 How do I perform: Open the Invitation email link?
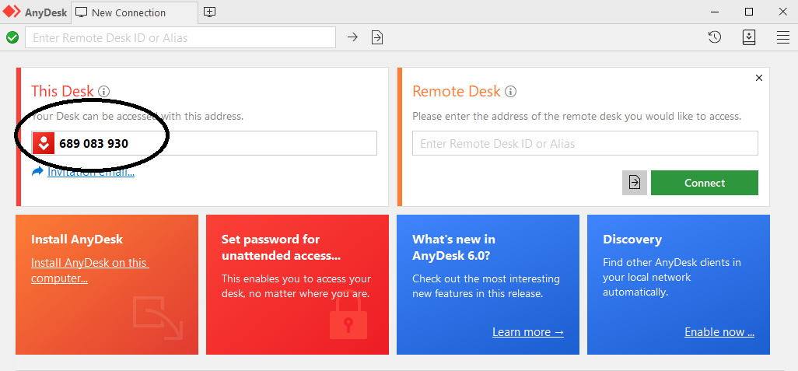click(91, 172)
